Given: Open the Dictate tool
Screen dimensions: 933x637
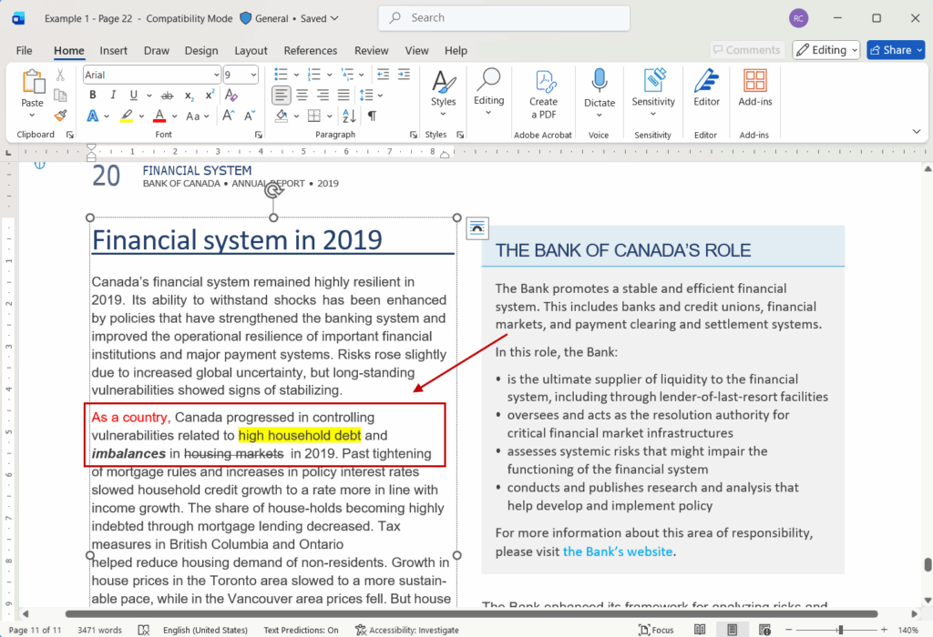Looking at the screenshot, I should [599, 88].
